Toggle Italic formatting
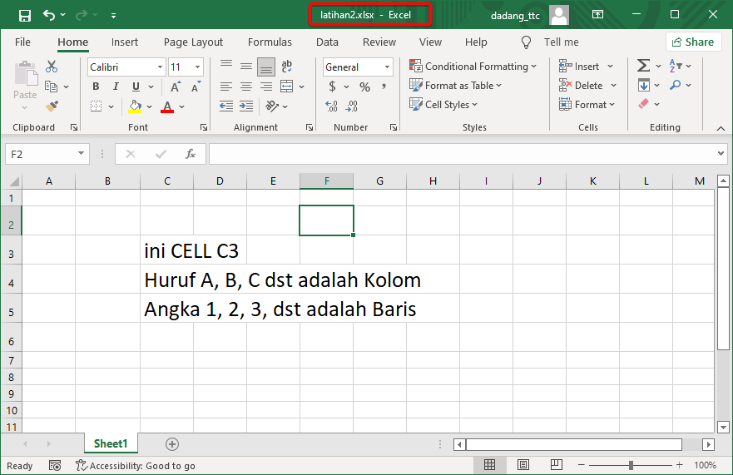 click(x=116, y=87)
